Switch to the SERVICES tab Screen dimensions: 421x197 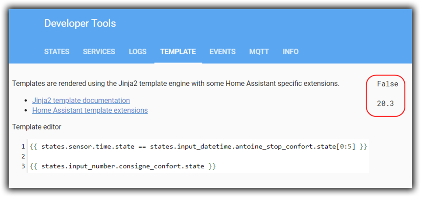99,52
